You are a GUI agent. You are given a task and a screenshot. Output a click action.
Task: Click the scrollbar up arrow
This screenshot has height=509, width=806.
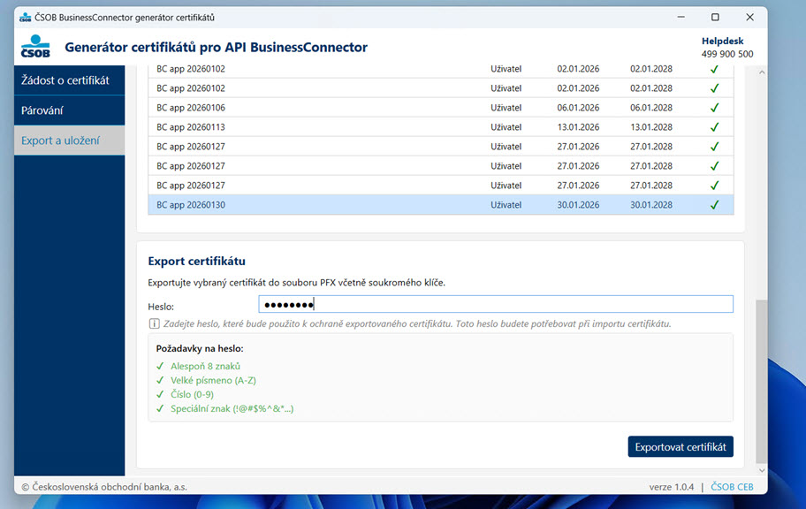pyautogui.click(x=762, y=72)
